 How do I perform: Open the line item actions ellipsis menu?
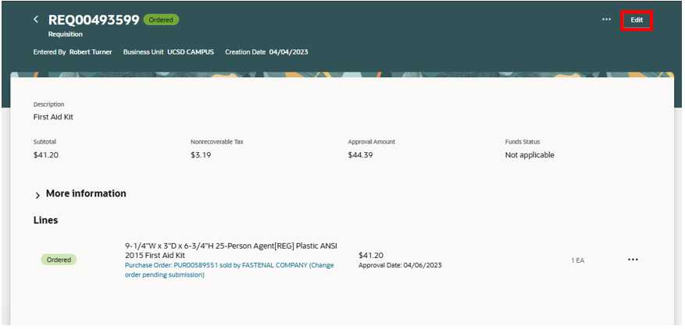pyautogui.click(x=633, y=259)
